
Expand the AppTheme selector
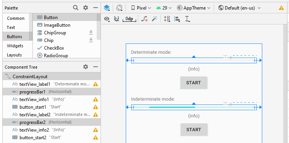click(x=194, y=8)
